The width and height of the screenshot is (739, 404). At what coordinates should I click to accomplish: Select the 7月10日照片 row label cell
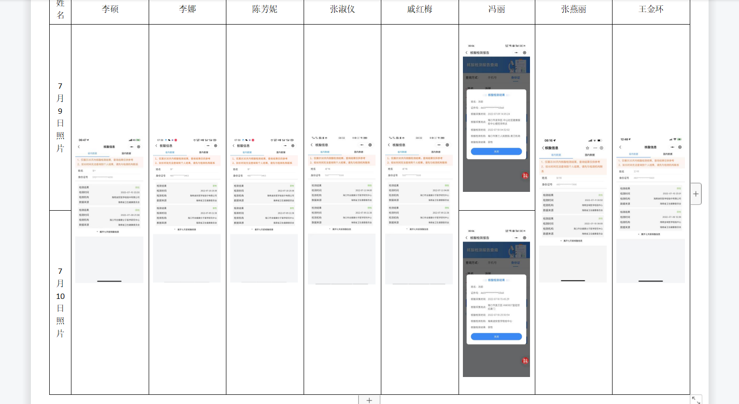(x=60, y=302)
